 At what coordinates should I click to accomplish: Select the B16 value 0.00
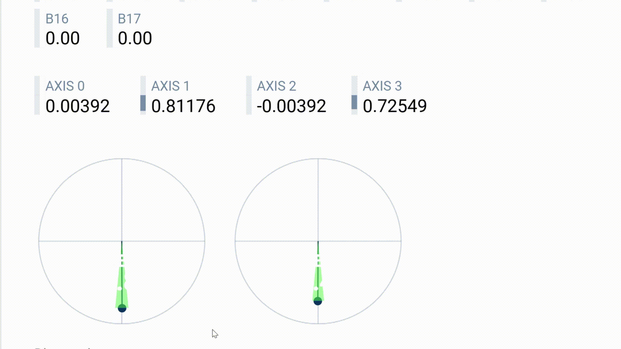62,38
